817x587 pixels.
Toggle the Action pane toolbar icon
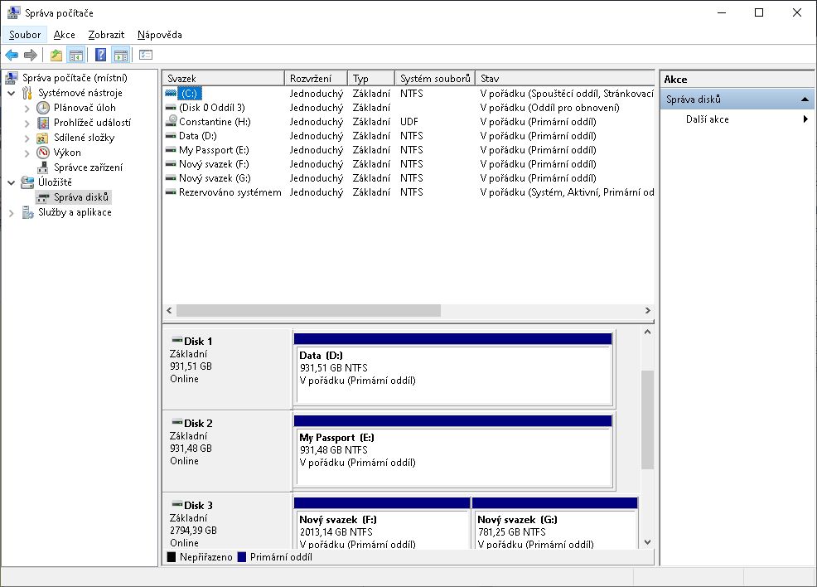coord(121,55)
